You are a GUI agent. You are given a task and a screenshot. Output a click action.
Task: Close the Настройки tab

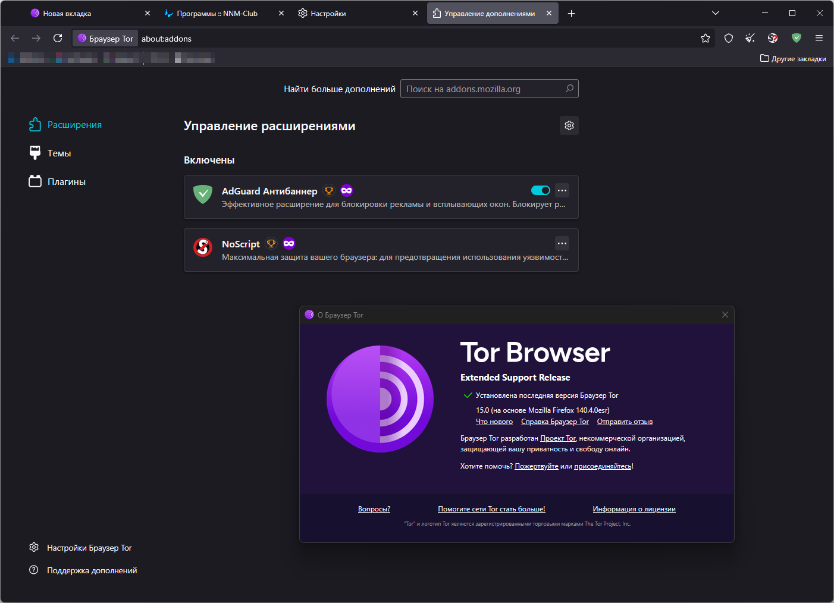[415, 13]
